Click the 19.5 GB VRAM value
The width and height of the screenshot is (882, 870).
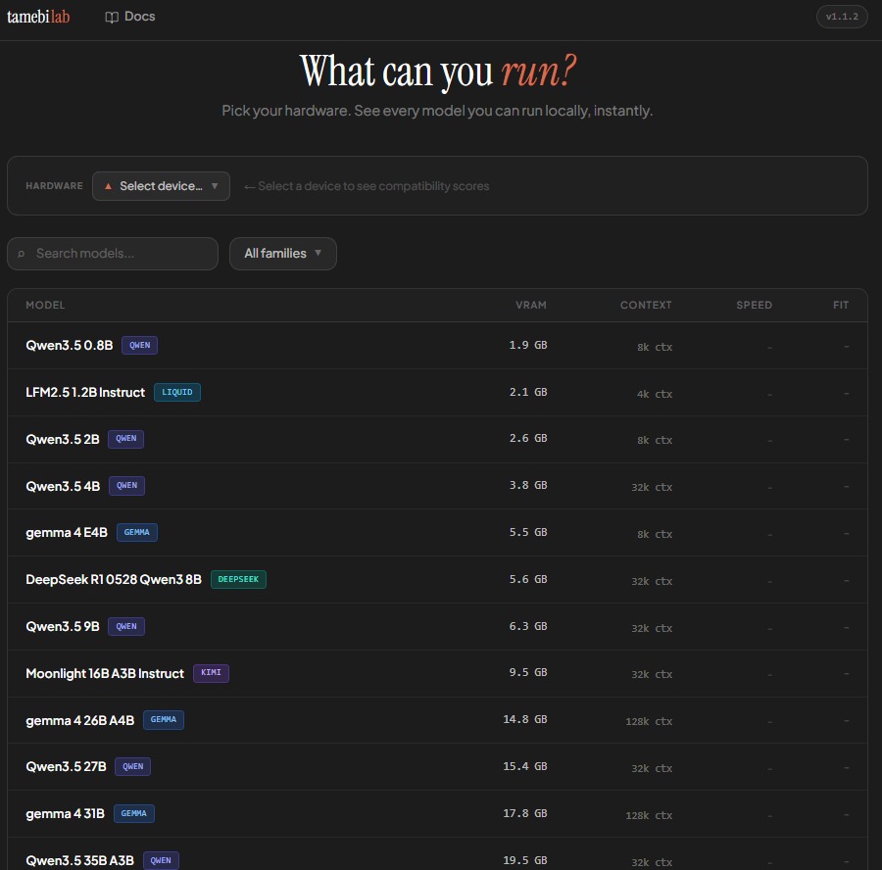click(x=525, y=860)
